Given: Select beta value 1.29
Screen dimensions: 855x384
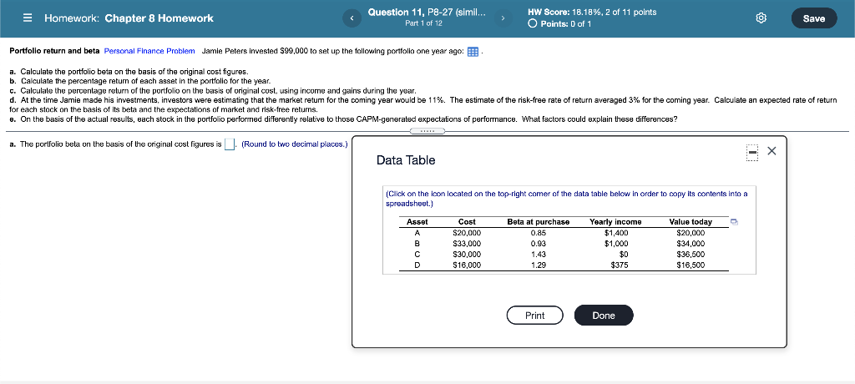Looking at the screenshot, I should 539,265.
